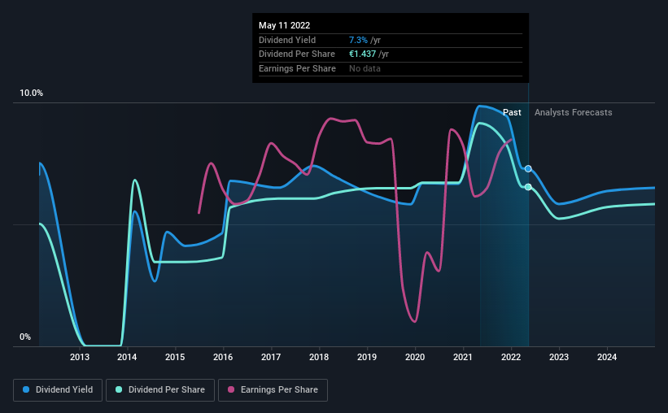Toggle the Earnings Per Share legend button
The width and height of the screenshot is (668, 413).
pyautogui.click(x=273, y=390)
